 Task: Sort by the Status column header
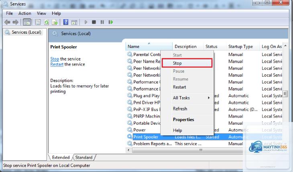tap(214, 46)
